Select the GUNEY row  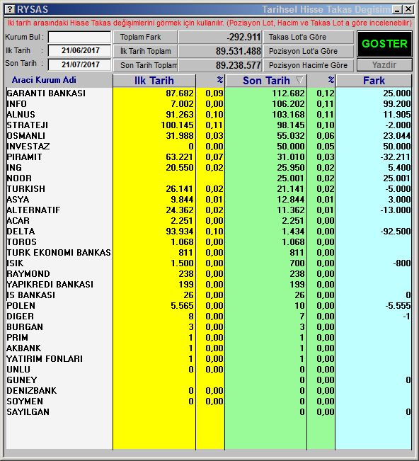click(x=209, y=380)
